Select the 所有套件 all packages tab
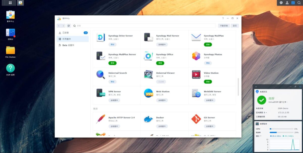Screen dimensions: 303x153 [73, 39]
